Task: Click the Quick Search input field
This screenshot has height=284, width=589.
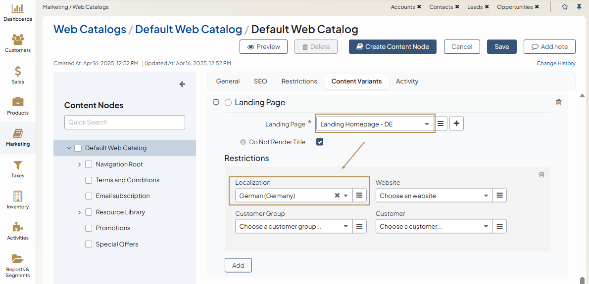Action: (124, 122)
